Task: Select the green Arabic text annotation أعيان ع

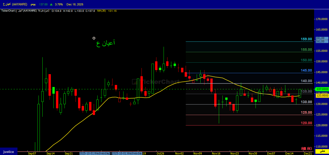Action: pyautogui.click(x=106, y=43)
